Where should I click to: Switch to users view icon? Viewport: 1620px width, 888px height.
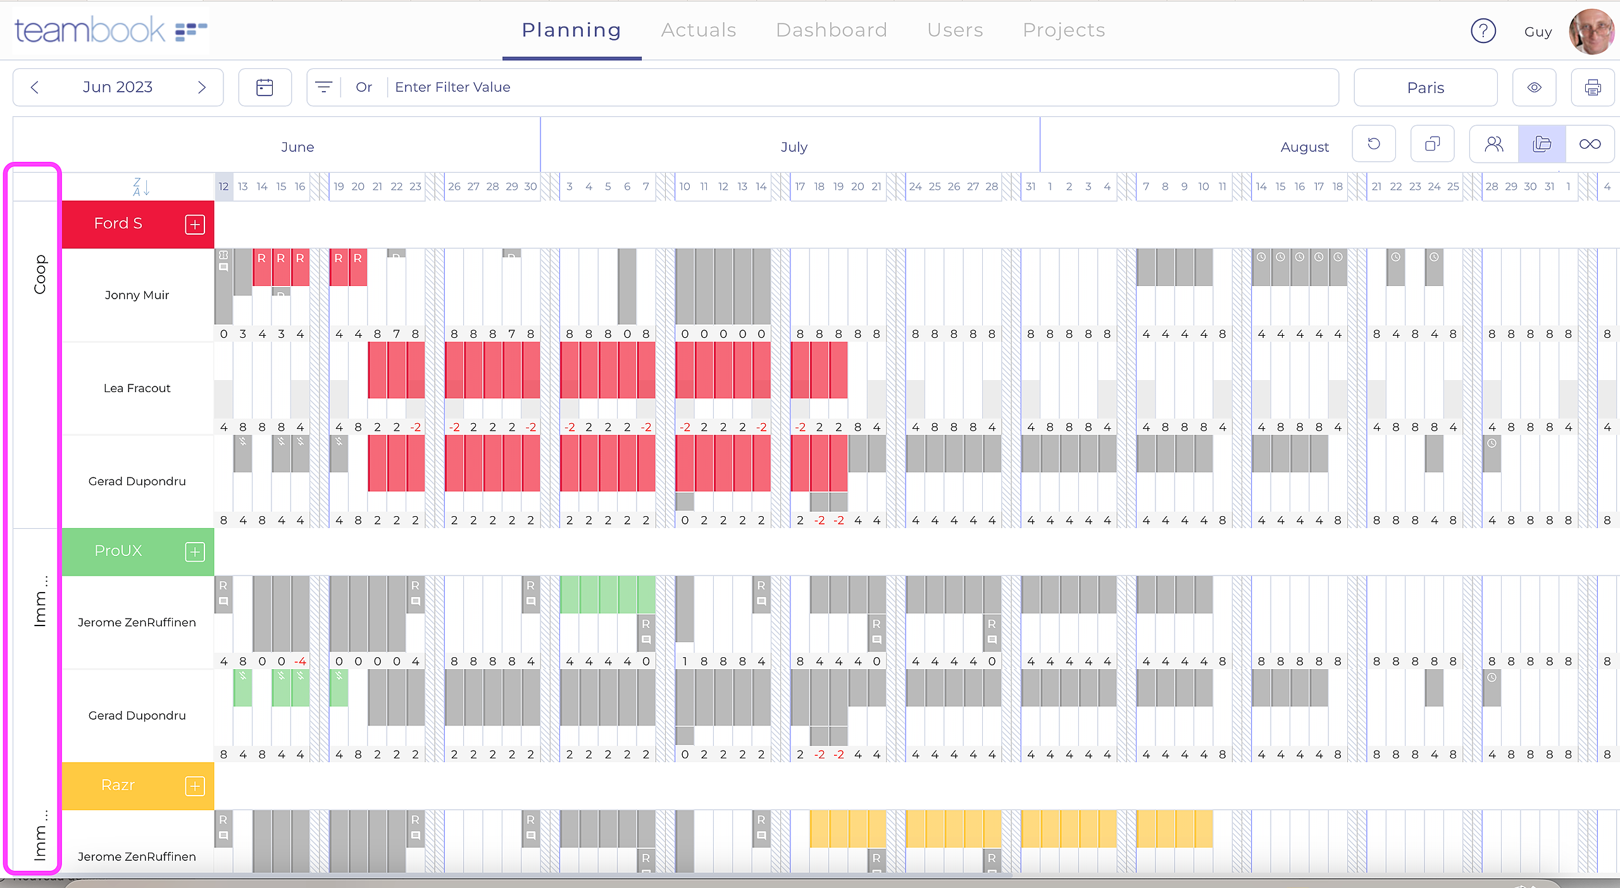pos(1493,144)
